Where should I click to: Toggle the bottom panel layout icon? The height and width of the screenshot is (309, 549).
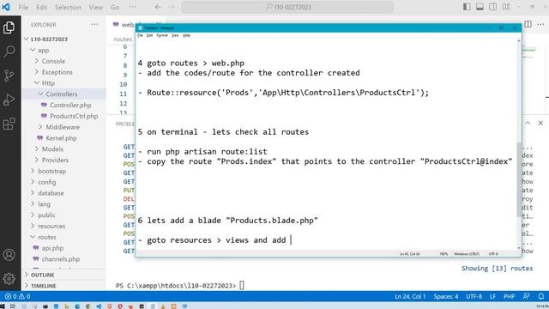pyautogui.click(x=480, y=7)
